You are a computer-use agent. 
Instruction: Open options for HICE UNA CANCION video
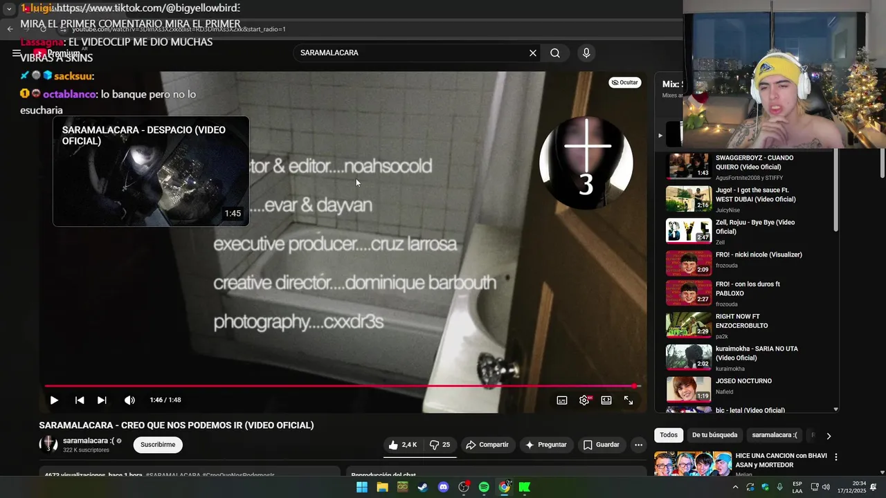click(836, 457)
